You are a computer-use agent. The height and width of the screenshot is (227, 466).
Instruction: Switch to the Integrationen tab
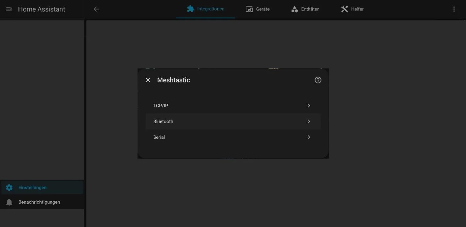click(205, 9)
